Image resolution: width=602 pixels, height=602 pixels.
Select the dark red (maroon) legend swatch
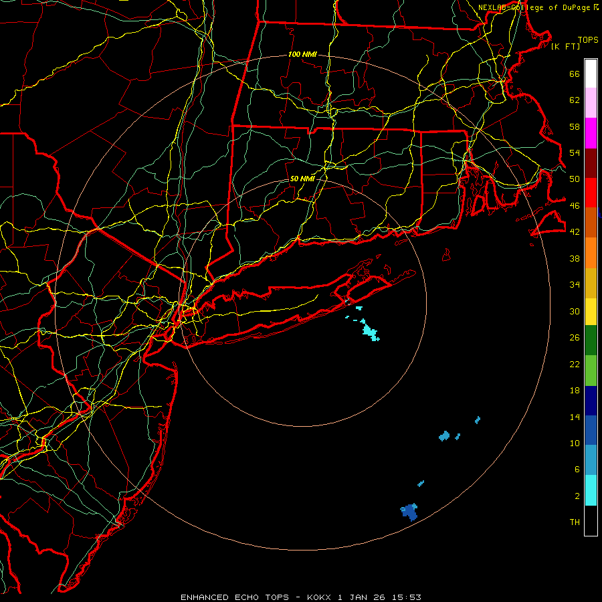pos(591,163)
